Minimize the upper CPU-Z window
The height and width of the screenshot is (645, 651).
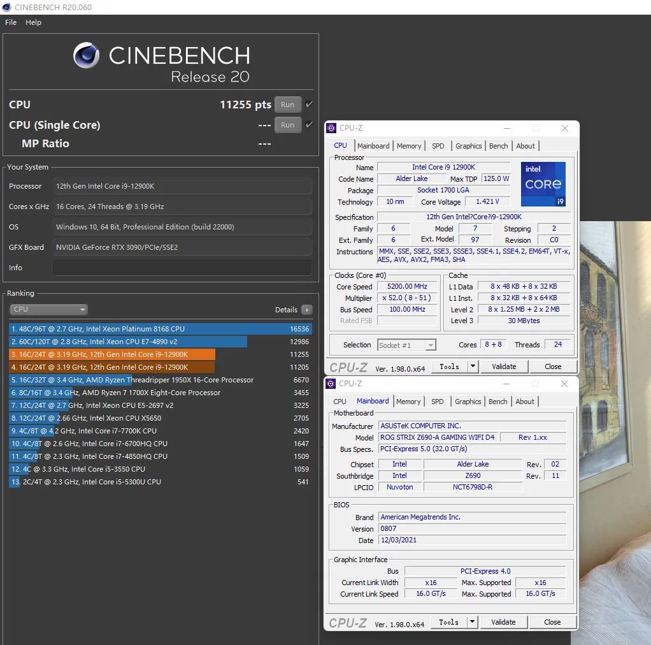pyautogui.click(x=506, y=128)
